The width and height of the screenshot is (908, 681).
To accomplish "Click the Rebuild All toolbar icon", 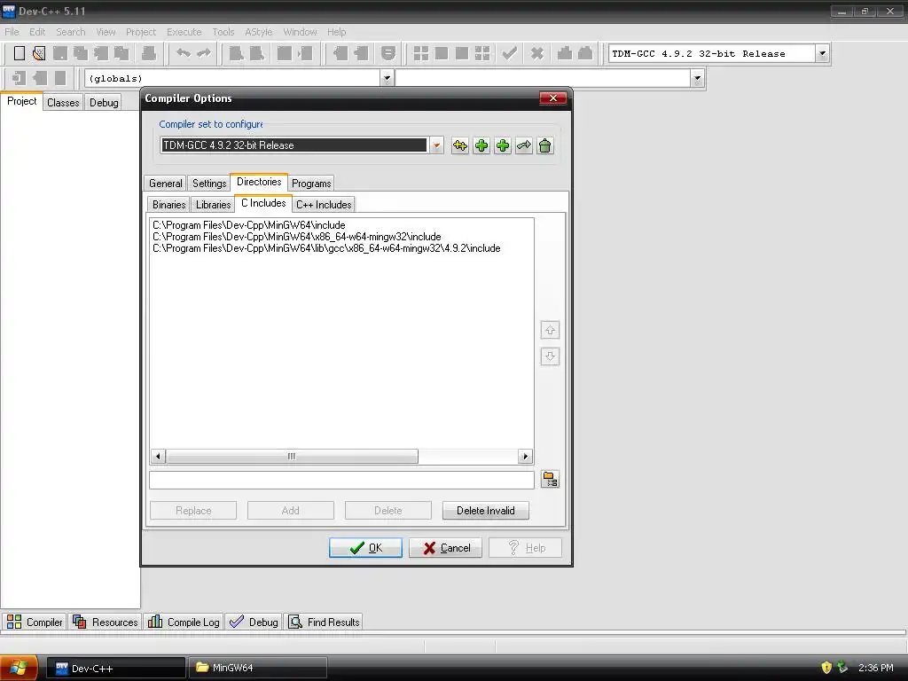I will pyautogui.click(x=482, y=53).
